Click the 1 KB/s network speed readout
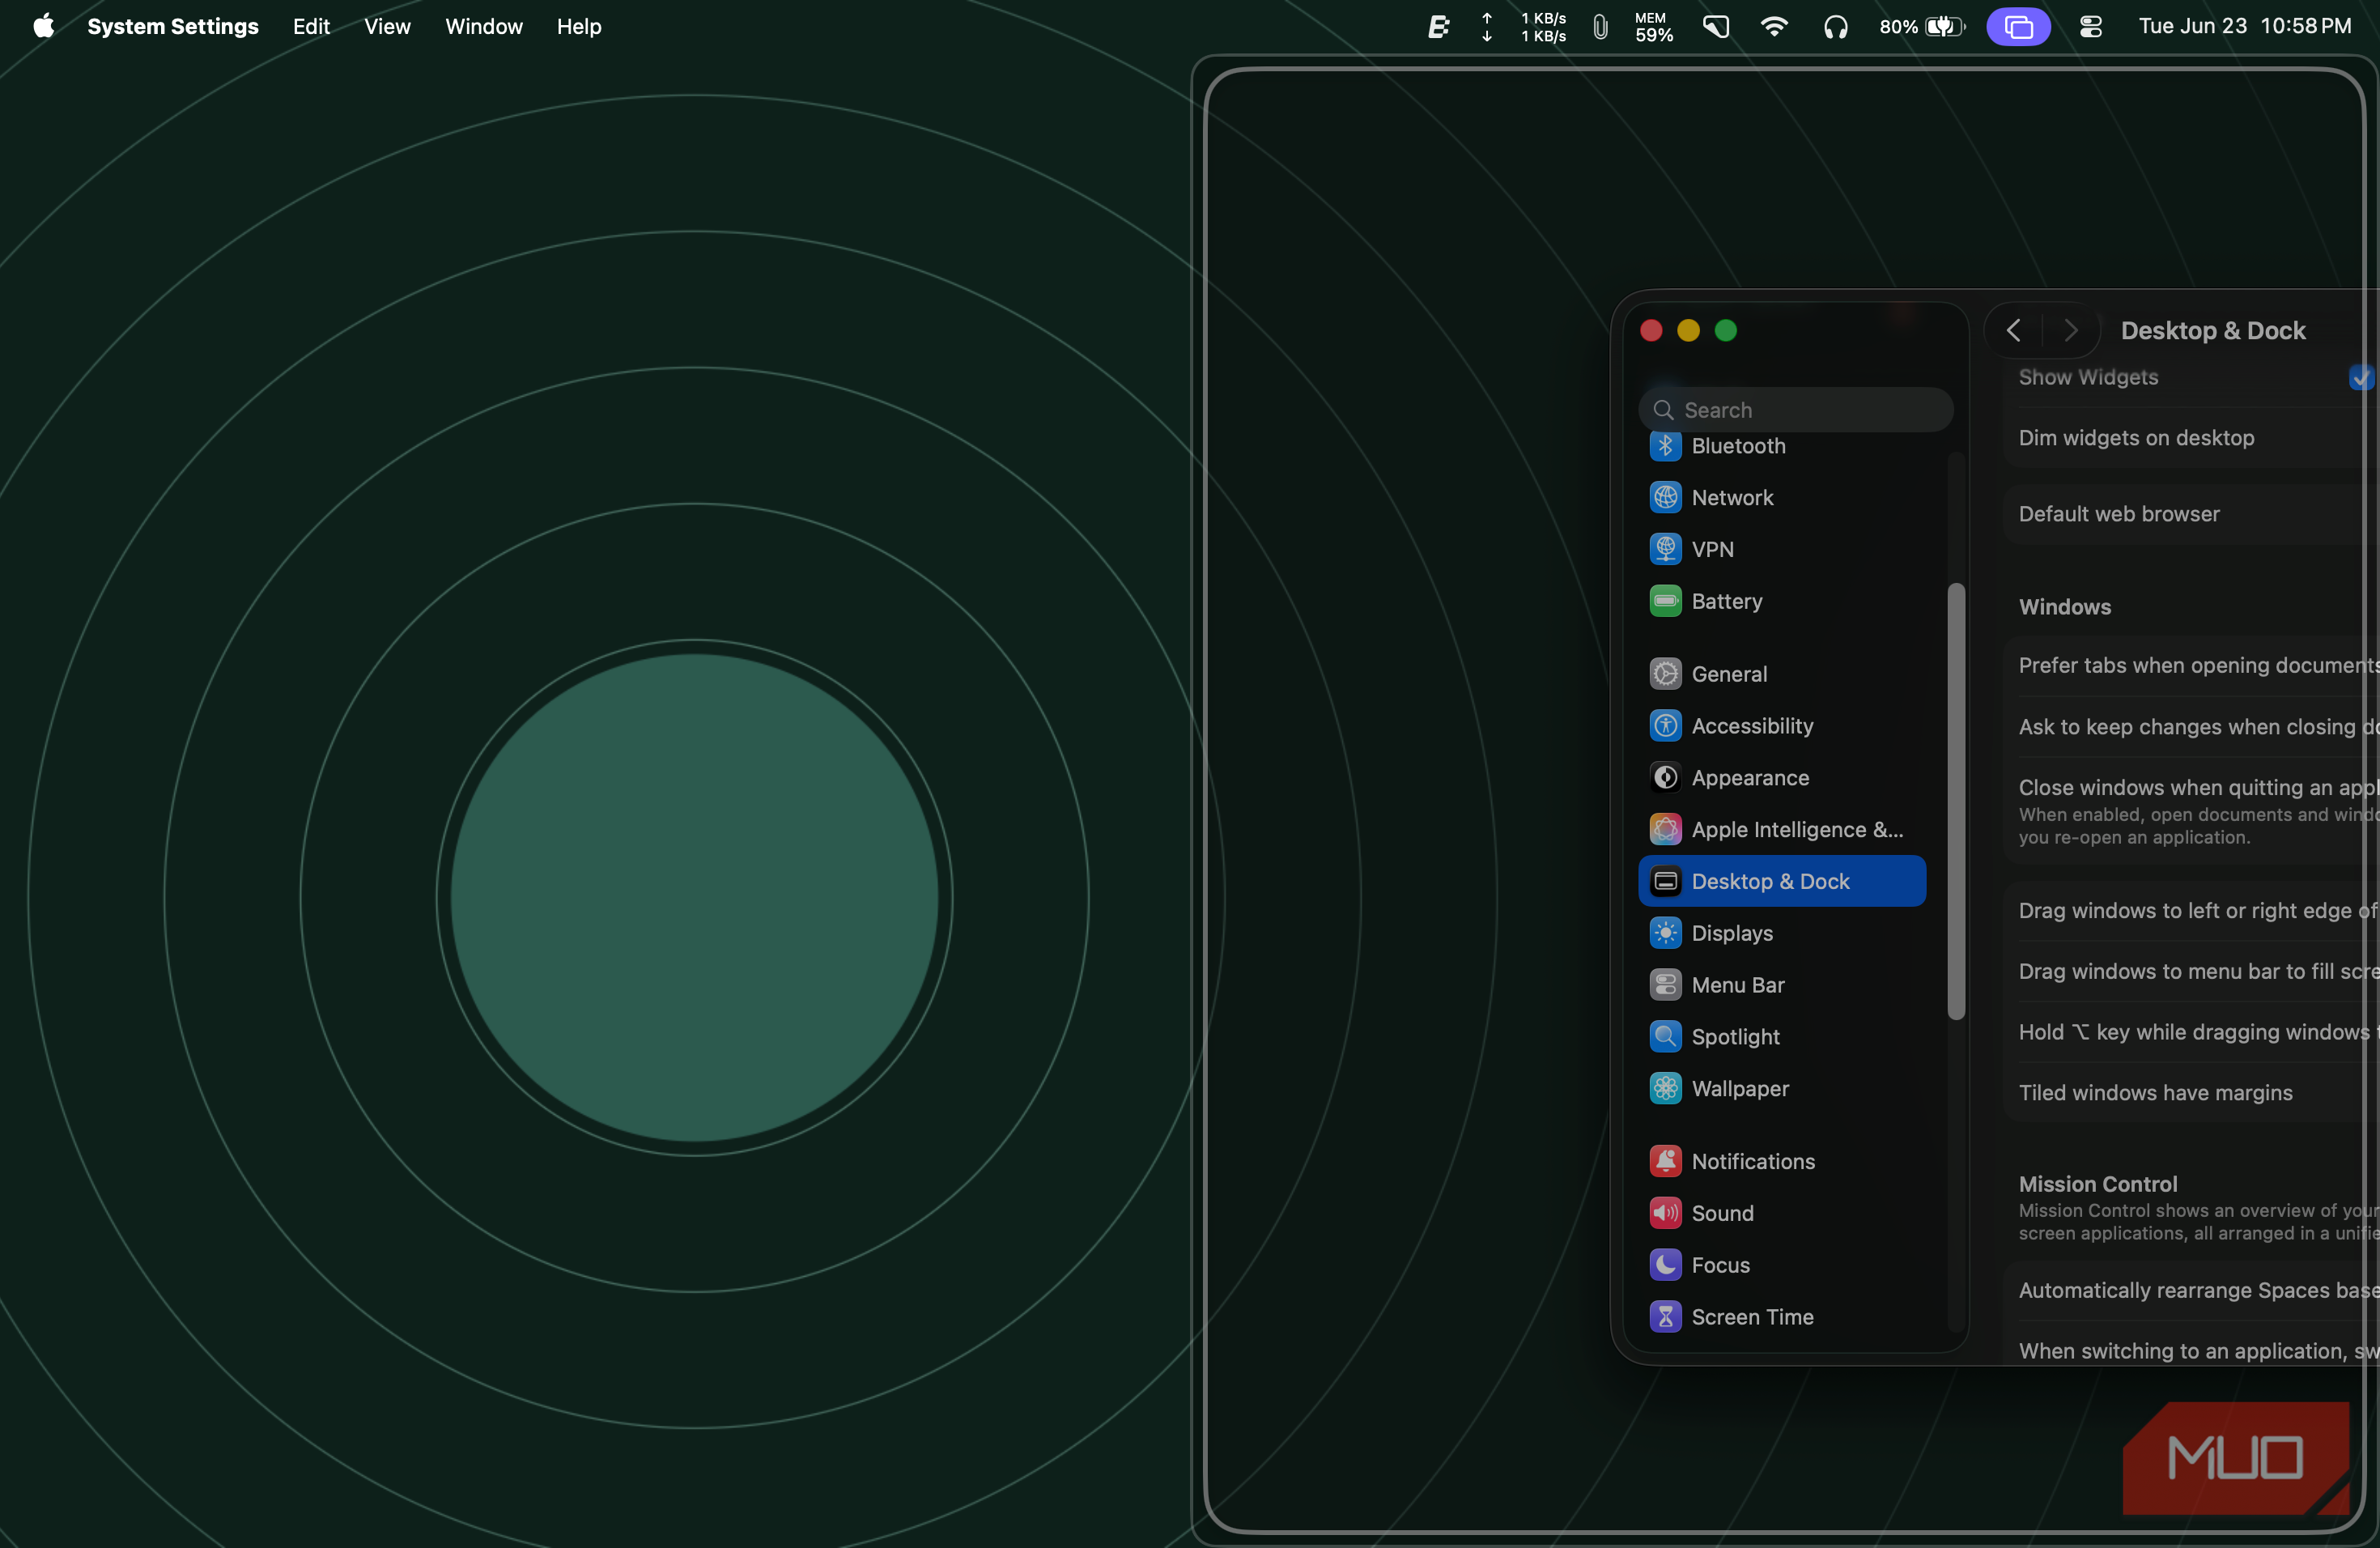 [1543, 27]
